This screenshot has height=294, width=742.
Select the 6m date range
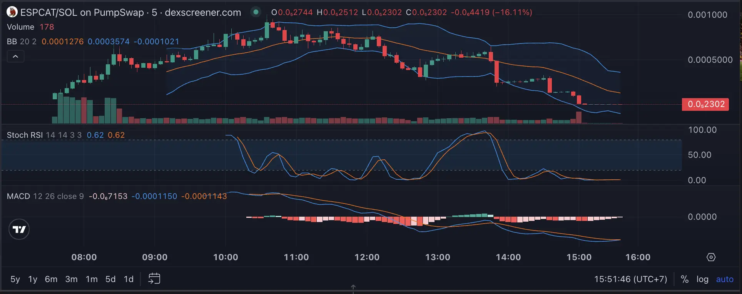coord(51,279)
